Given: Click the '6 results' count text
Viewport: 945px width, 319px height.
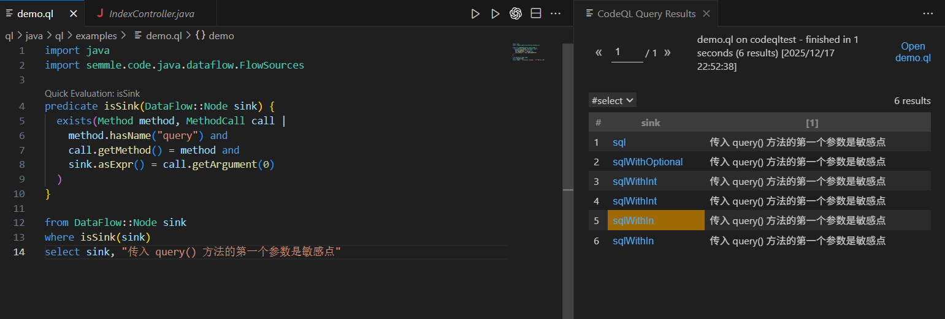Looking at the screenshot, I should tap(912, 100).
